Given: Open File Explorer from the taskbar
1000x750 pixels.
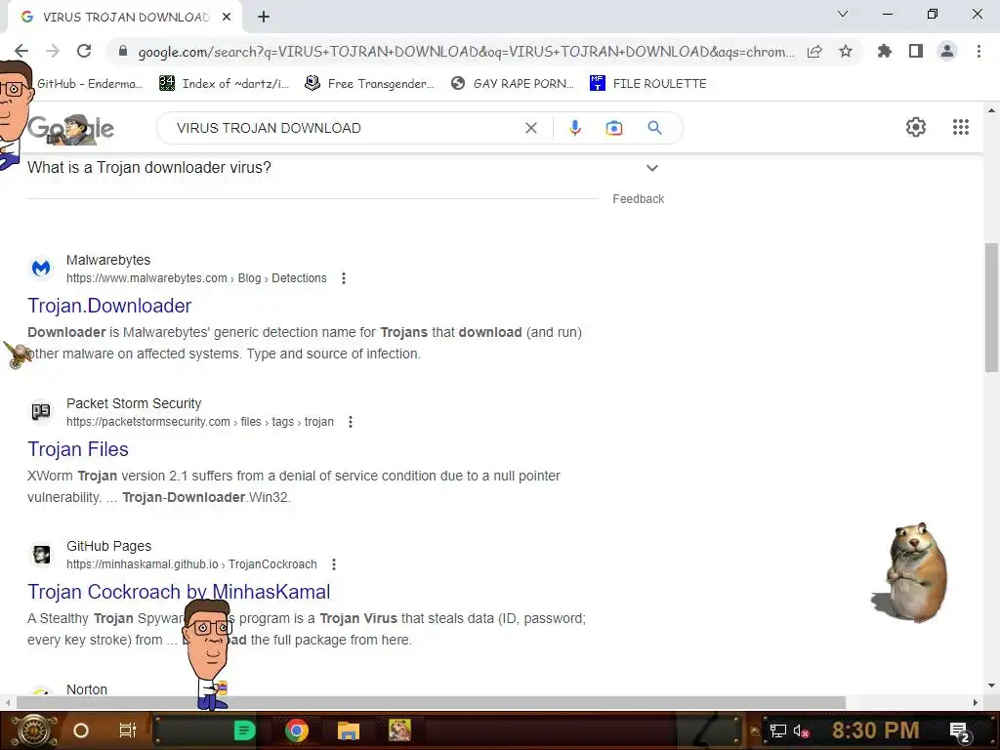Looking at the screenshot, I should 349,730.
